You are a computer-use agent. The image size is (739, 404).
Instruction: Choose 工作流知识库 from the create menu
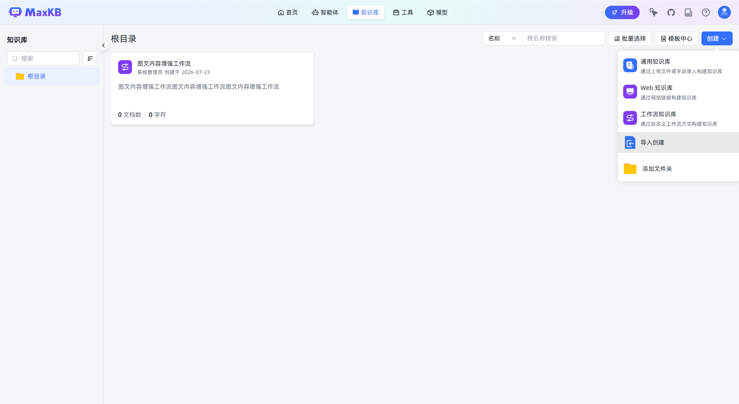(678, 119)
